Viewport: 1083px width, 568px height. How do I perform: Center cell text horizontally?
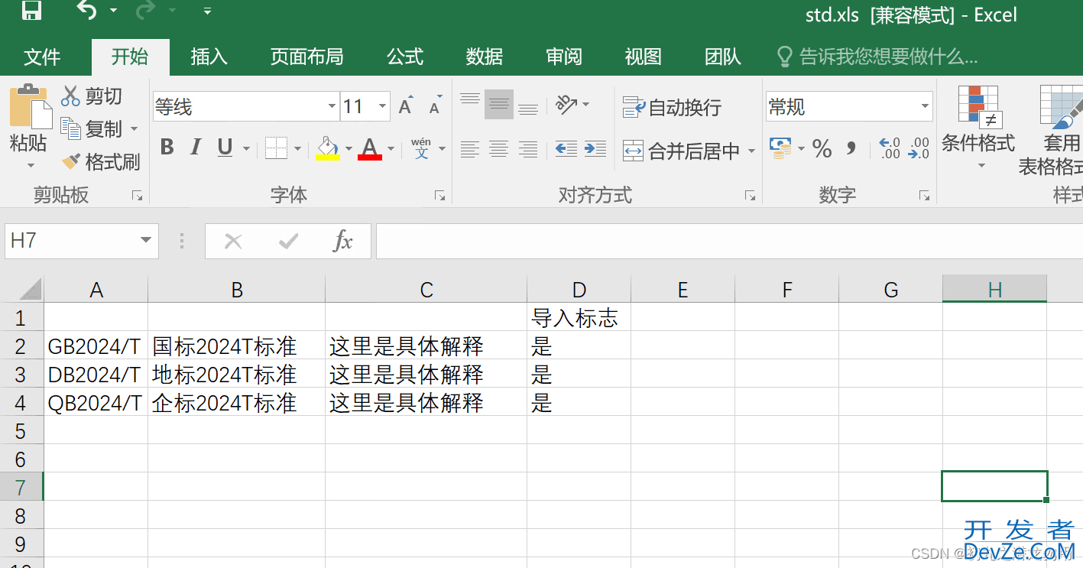499,149
